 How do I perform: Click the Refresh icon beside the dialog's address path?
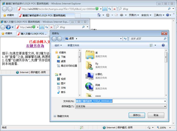pyautogui.click(x=125, y=39)
